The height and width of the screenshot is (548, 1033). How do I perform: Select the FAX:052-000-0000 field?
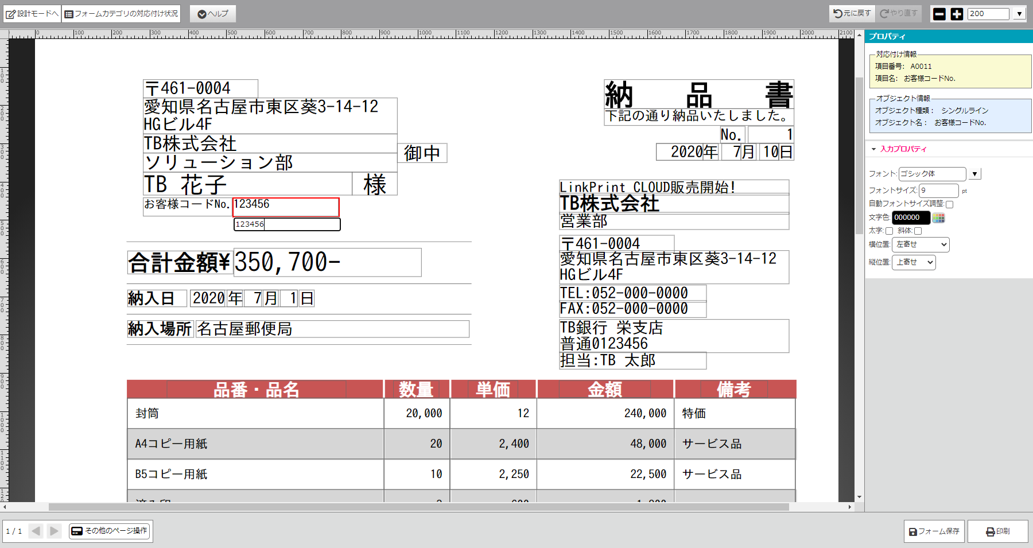click(632, 309)
